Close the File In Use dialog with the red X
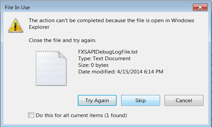This screenshot has width=212, height=127. [200, 7]
